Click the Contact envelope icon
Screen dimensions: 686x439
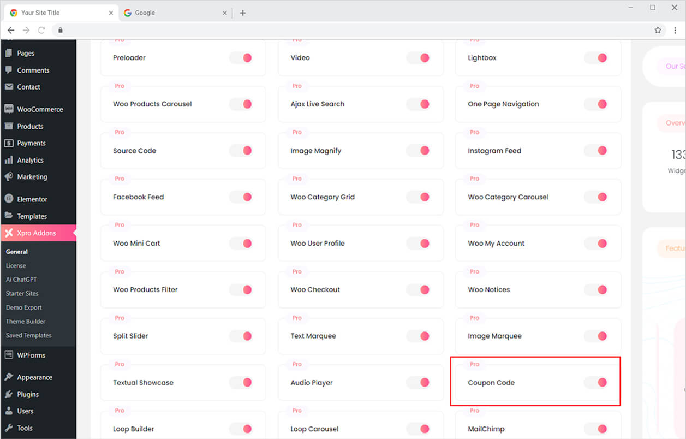(x=9, y=87)
